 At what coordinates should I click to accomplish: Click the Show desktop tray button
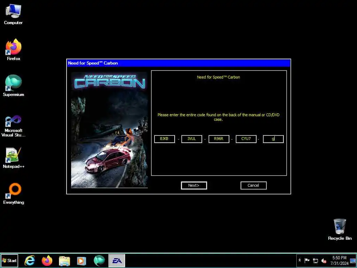coord(353,261)
